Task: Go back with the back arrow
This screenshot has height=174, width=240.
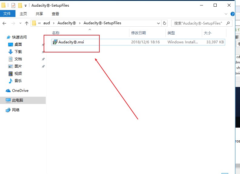Action: pos(4,23)
